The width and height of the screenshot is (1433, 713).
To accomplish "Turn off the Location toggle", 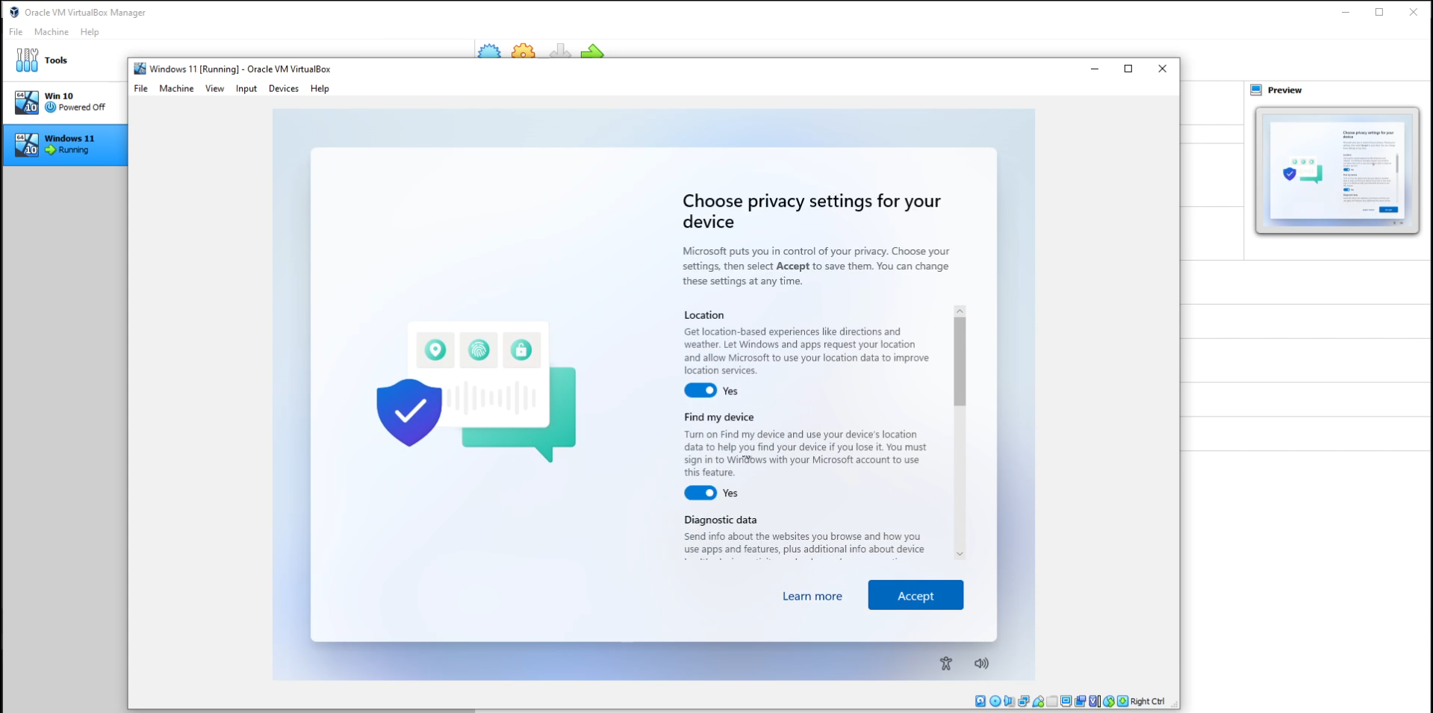I will pos(700,390).
